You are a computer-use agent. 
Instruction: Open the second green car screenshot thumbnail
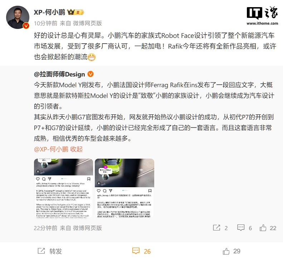pos(125,188)
